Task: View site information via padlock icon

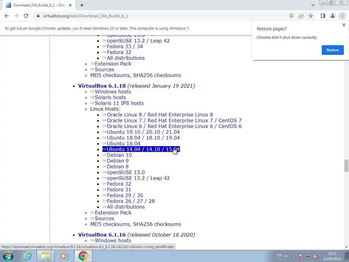Action: [x=38, y=16]
